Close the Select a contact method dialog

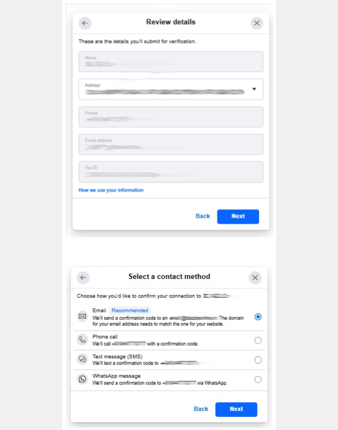(x=255, y=278)
